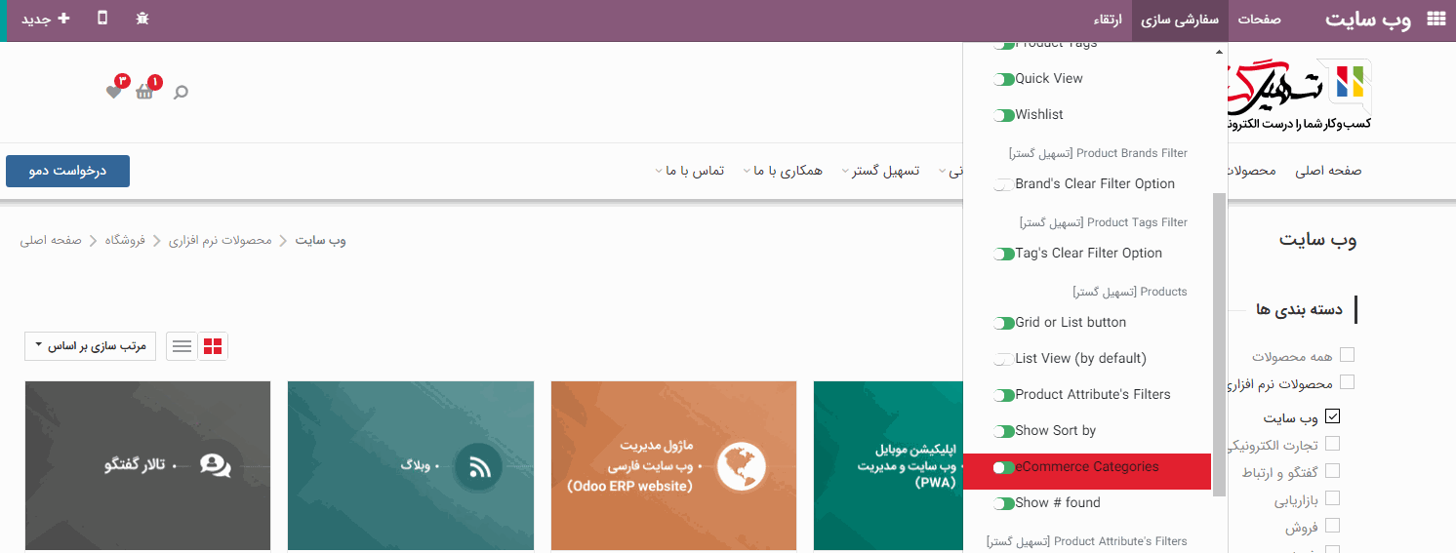Open the apps grid menu icon
This screenshot has height=553, width=1456.
(x=1436, y=20)
